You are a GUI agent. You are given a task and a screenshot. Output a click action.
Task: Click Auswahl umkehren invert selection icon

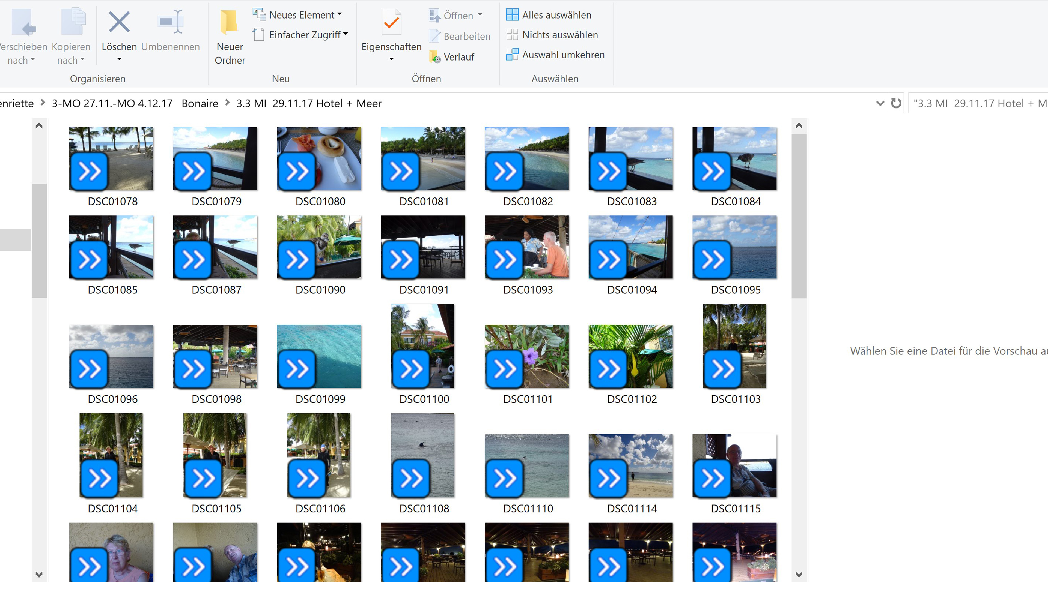(512, 55)
